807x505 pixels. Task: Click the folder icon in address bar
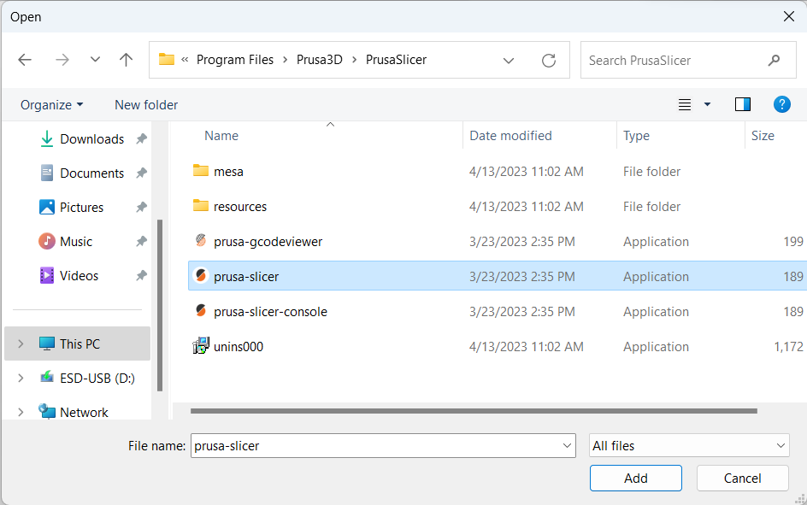coord(166,59)
